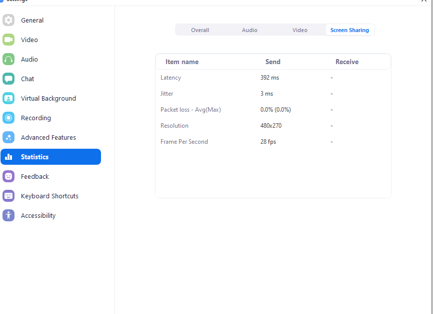Click the Send column header
The image size is (433, 314).
[272, 62]
